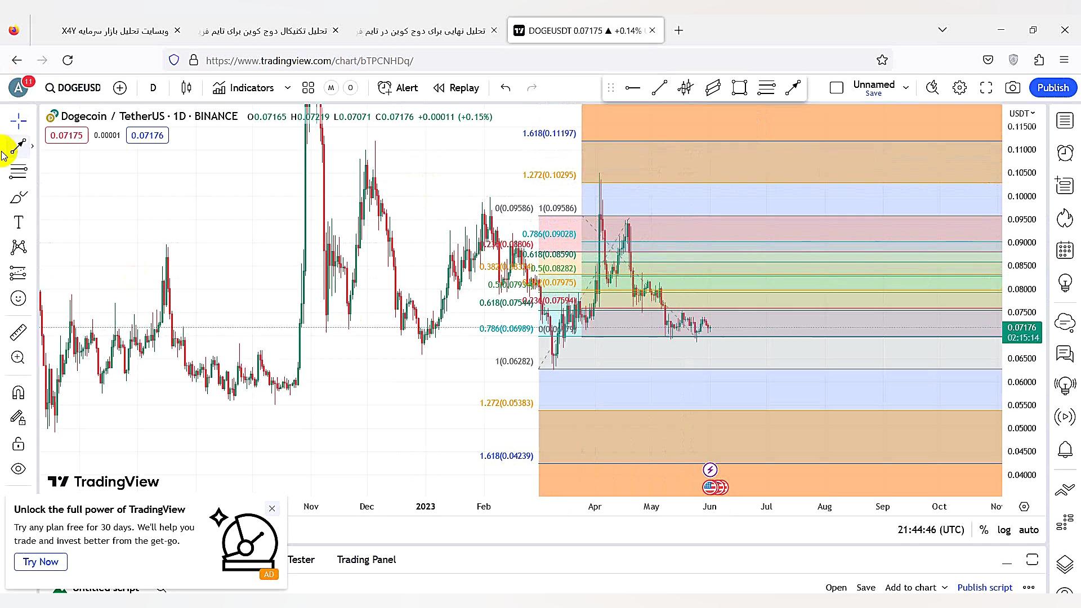Pick Fib retracement from favorites toolbar

coord(766,88)
